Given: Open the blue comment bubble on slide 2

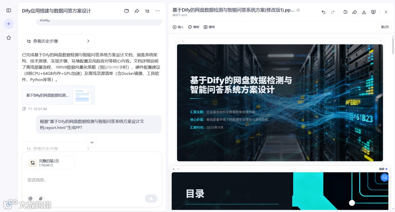Looking at the screenshot, I should point(384,178).
